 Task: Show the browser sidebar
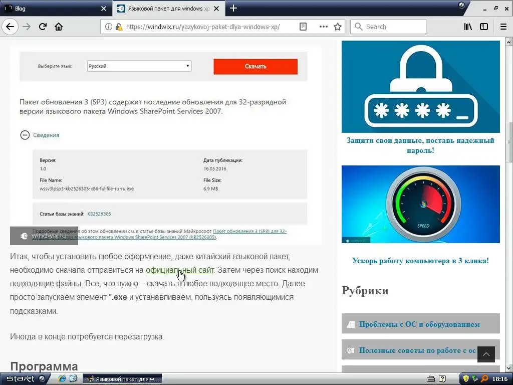point(484,27)
